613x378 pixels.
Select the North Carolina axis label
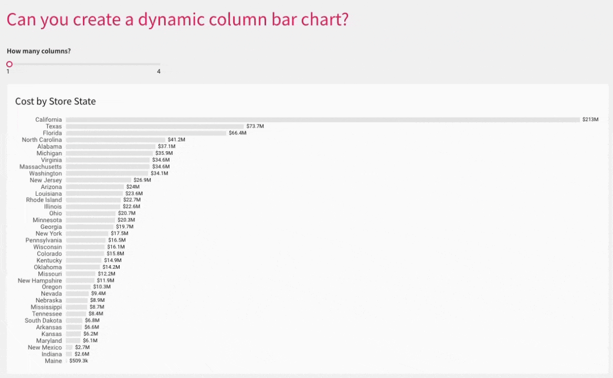(42, 140)
